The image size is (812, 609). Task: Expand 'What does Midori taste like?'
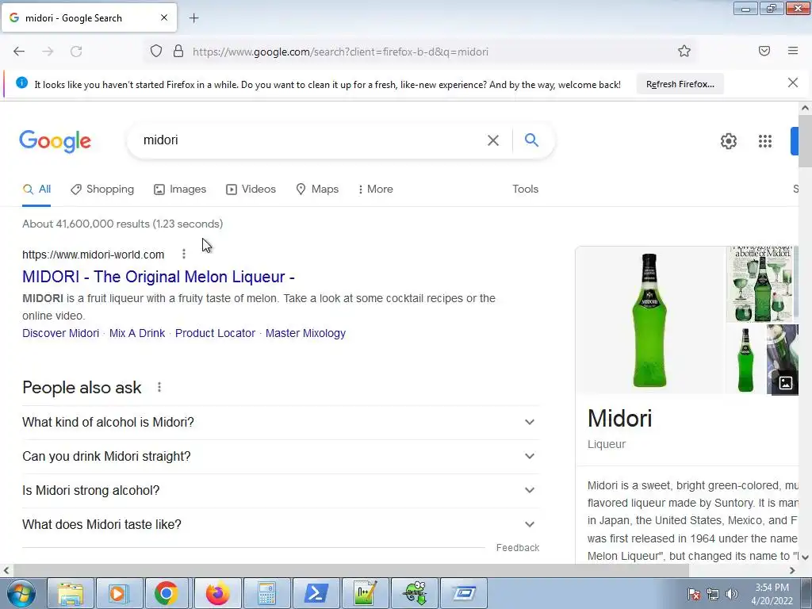click(x=281, y=525)
